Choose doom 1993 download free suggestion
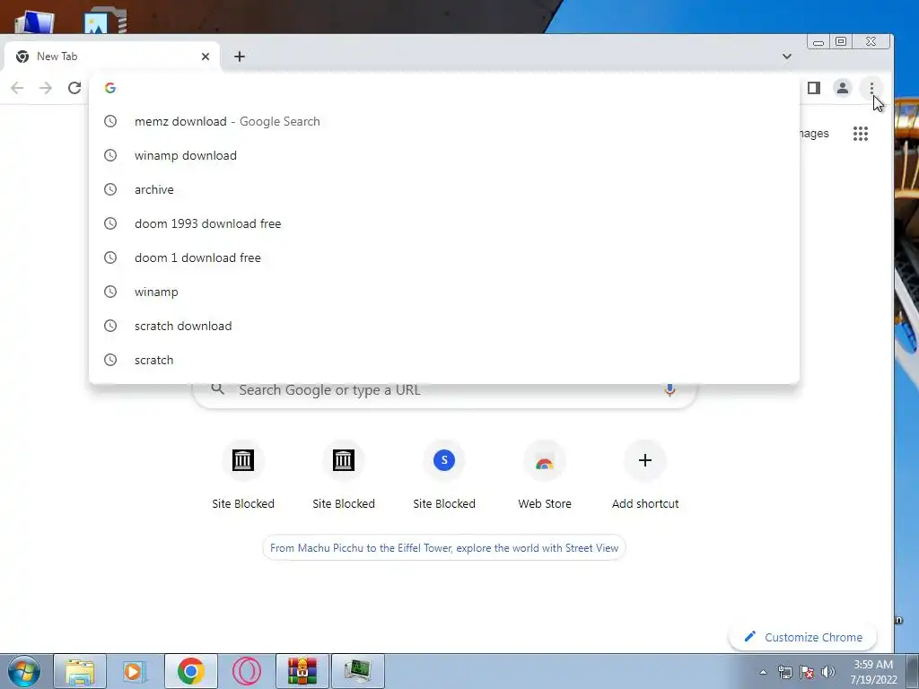 tap(444, 223)
